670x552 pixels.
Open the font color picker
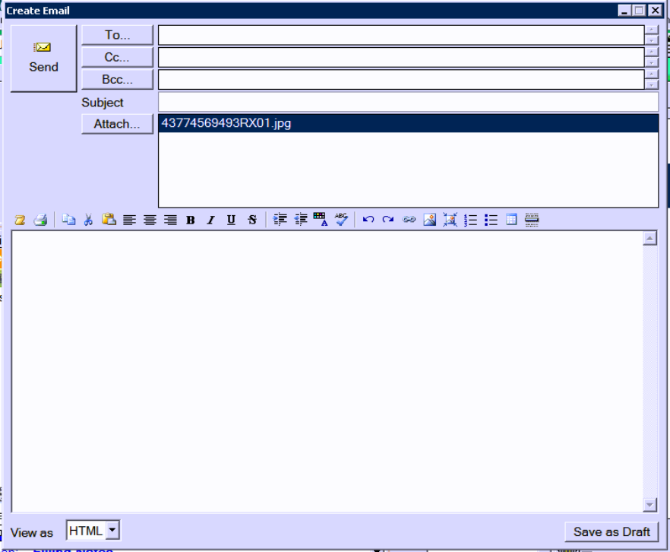tap(321, 220)
